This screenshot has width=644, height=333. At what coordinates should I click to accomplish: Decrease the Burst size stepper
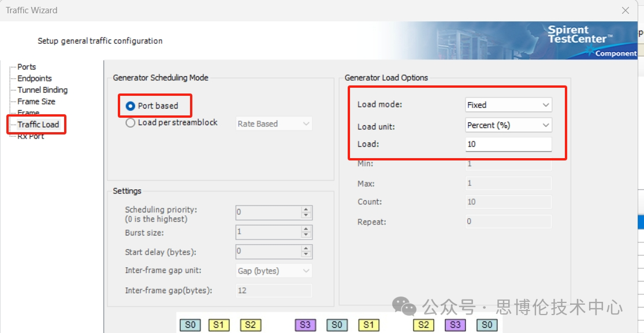307,235
